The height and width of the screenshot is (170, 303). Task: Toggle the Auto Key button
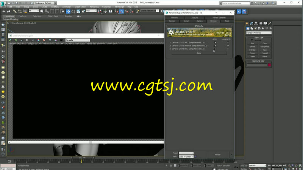(x=244, y=165)
